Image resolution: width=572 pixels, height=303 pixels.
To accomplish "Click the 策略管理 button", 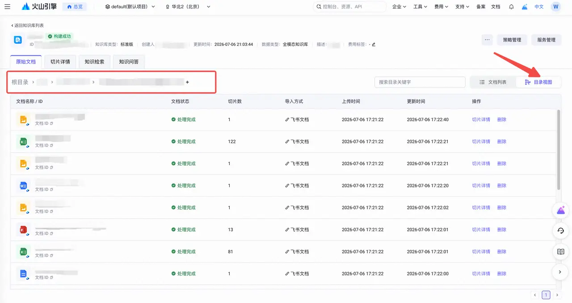I will (x=512, y=40).
